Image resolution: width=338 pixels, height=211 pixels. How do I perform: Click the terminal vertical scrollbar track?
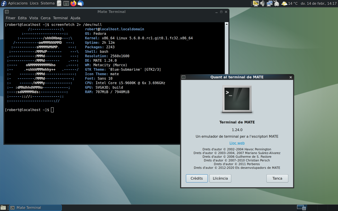point(226,50)
